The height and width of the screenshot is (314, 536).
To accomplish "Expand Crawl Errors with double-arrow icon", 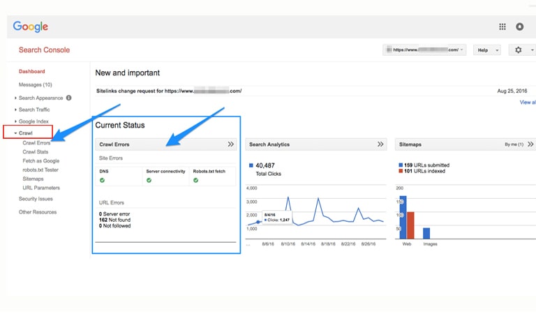I will (231, 144).
